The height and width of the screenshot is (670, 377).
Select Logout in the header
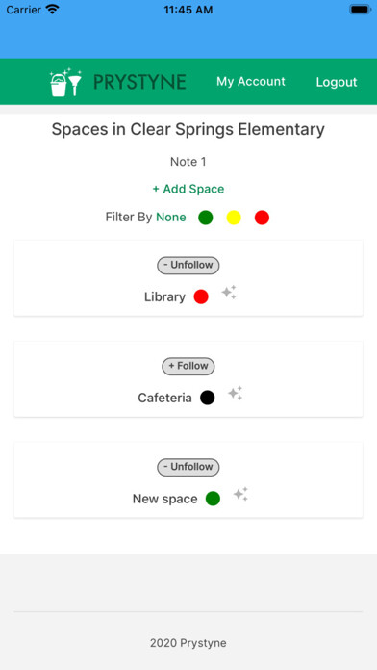(337, 82)
